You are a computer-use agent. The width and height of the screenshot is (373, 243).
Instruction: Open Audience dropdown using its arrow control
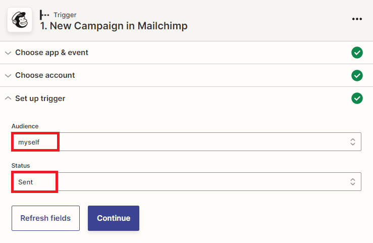(x=353, y=142)
